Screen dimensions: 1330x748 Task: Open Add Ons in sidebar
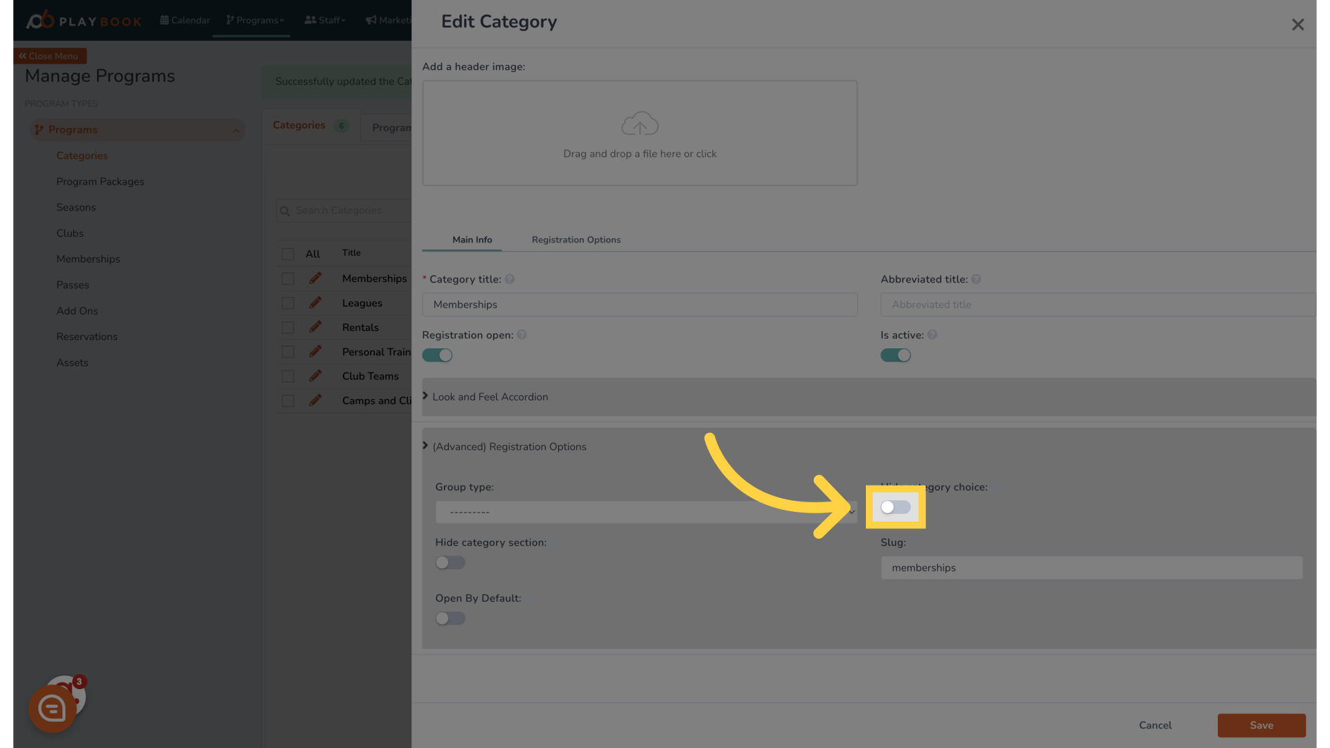tap(77, 311)
